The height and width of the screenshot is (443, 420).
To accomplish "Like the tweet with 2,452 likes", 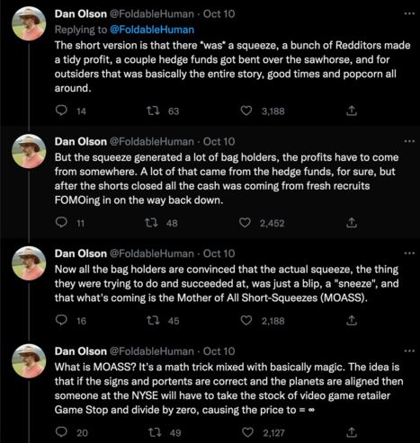I will tap(246, 223).
